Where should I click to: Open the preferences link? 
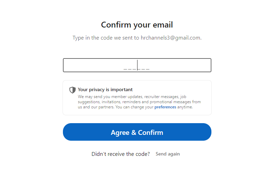[x=165, y=107]
